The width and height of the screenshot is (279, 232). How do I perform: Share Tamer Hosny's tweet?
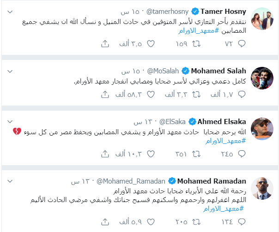point(105,44)
